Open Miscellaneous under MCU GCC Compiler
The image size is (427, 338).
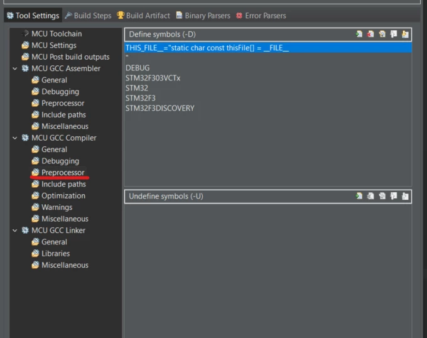pos(65,219)
